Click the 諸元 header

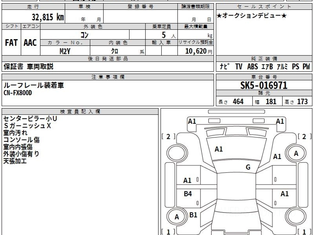(264, 93)
